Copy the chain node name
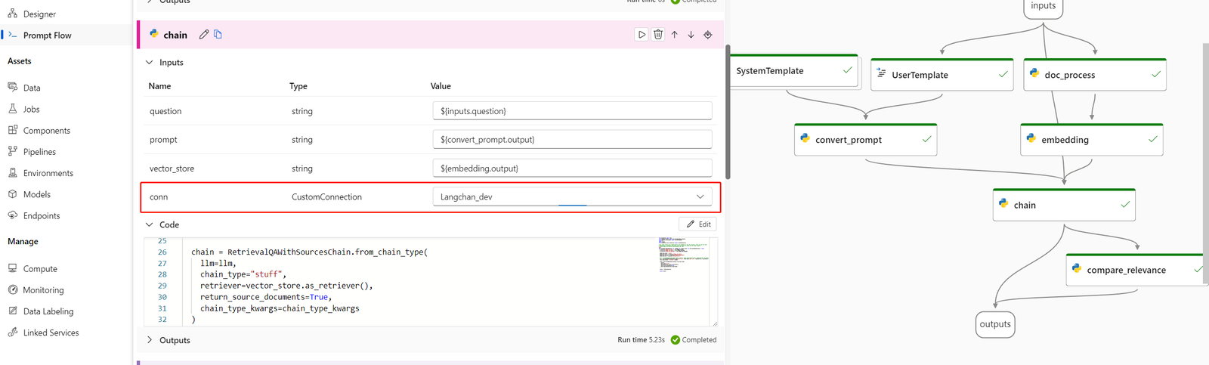Image resolution: width=1209 pixels, height=365 pixels. tap(218, 34)
